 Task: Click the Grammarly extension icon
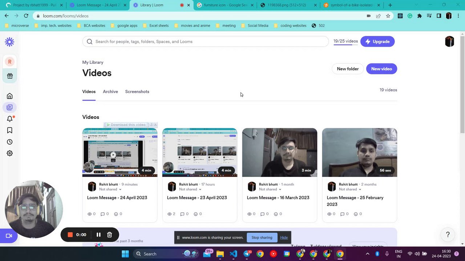click(x=410, y=16)
